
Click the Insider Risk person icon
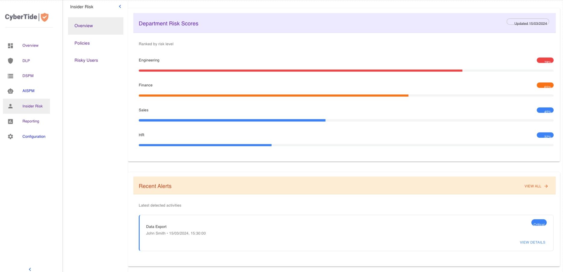click(x=11, y=106)
